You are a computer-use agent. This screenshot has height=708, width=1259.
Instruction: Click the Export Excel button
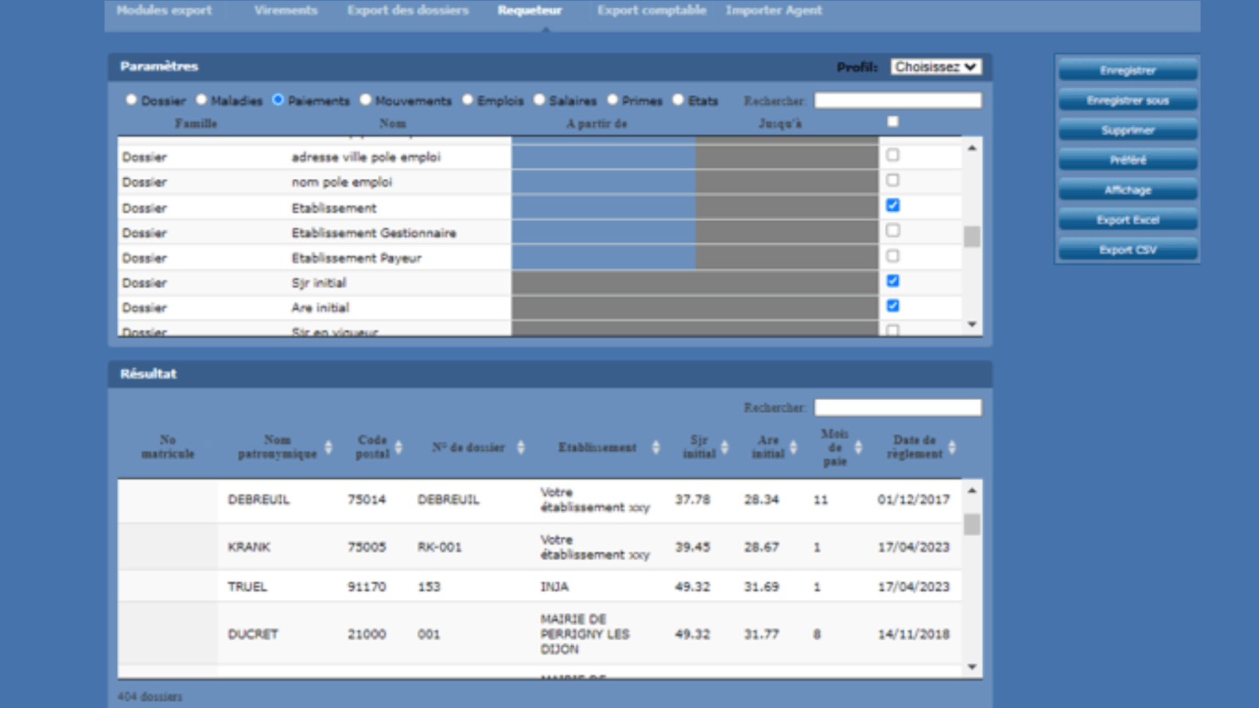pos(1127,220)
